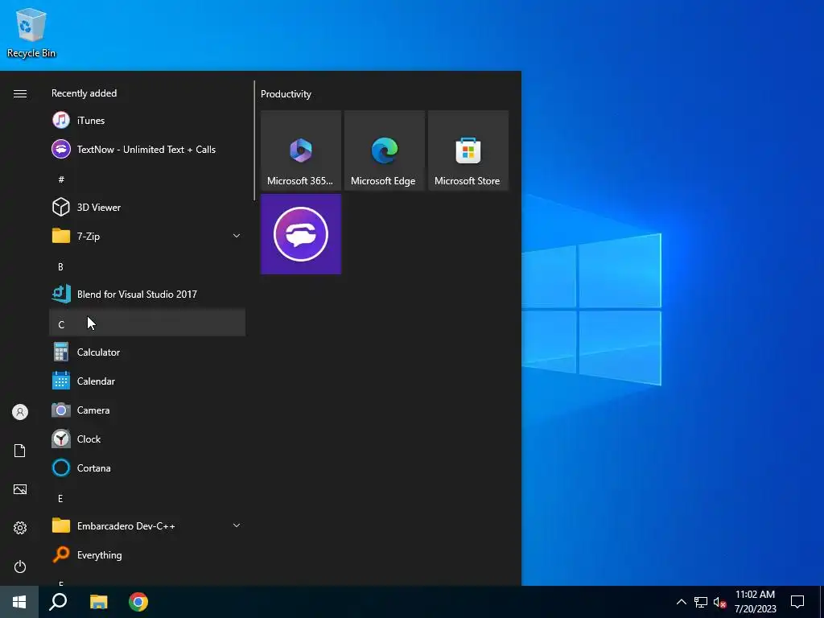Click the network tray icon

pos(701,602)
